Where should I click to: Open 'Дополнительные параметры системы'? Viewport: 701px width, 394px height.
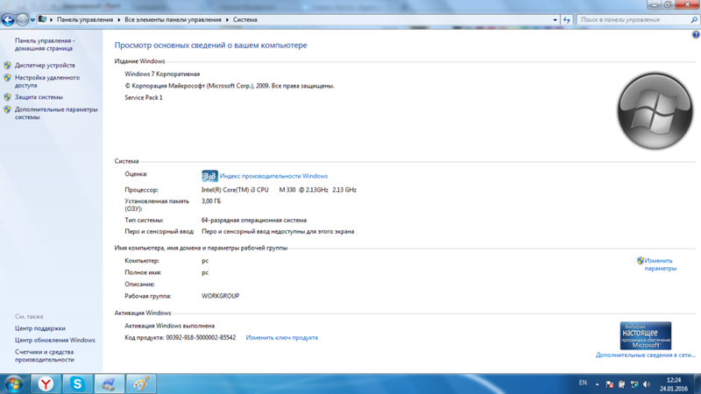click(56, 113)
